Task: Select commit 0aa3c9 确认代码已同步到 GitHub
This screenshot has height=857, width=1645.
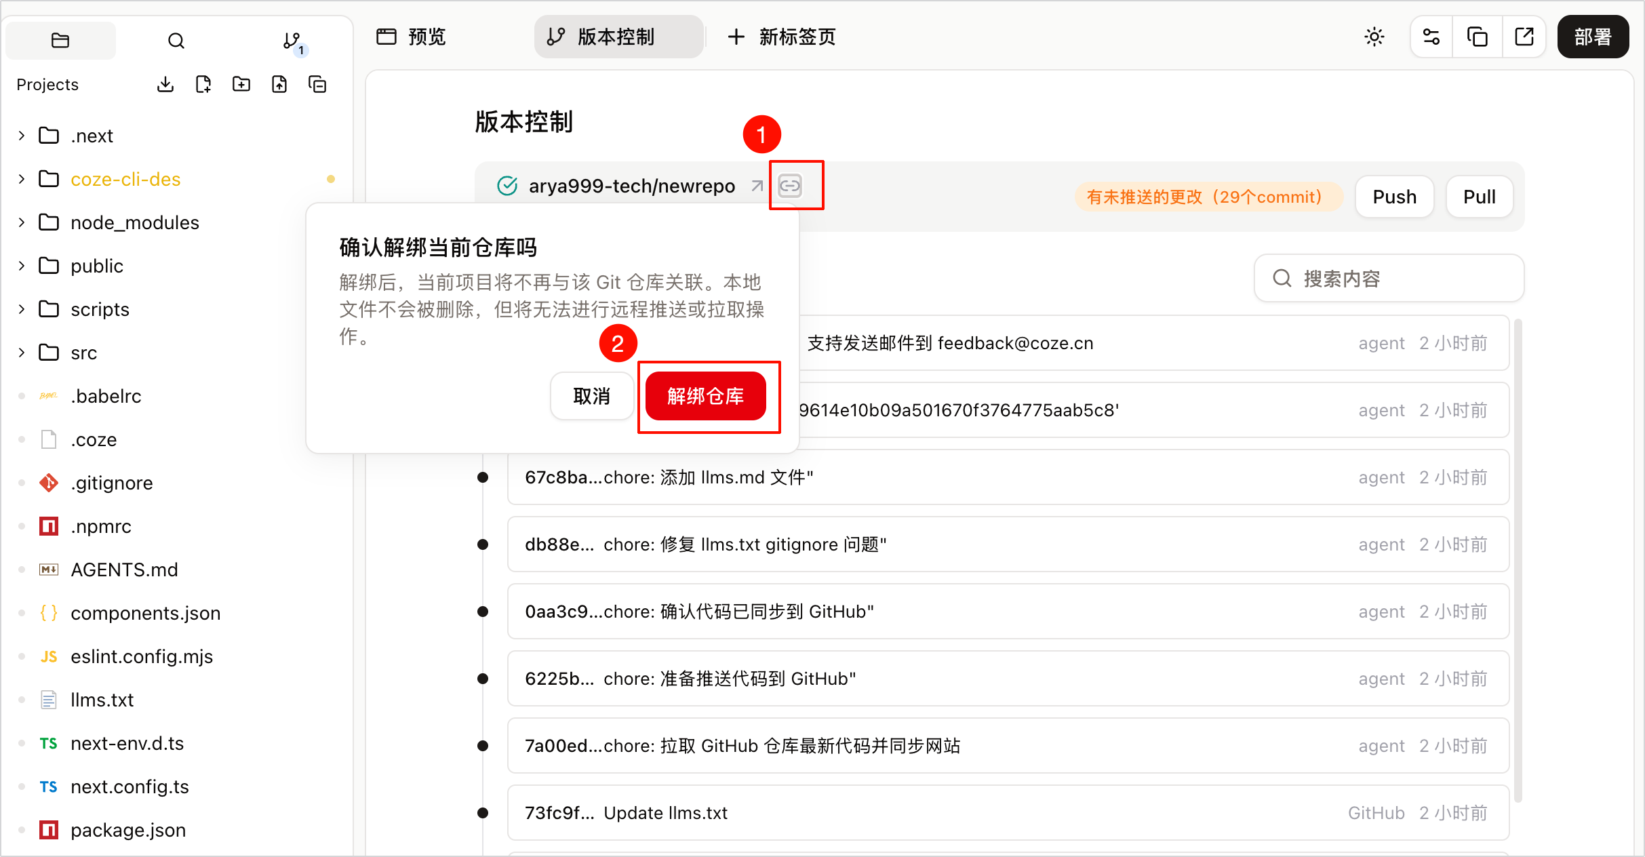Action: point(1008,612)
